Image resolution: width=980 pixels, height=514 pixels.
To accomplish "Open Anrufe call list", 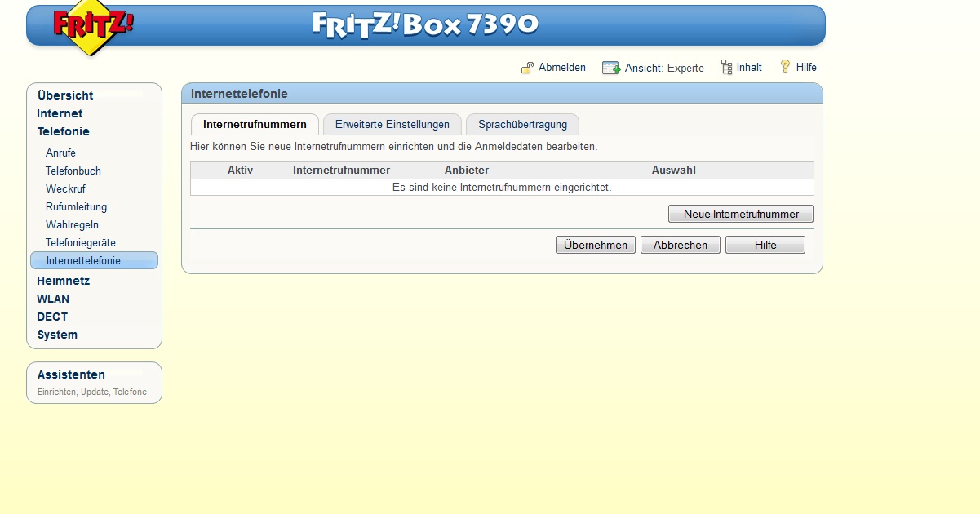I will coord(60,153).
